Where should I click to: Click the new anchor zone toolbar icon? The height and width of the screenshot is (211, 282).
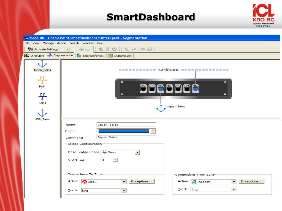pyautogui.click(x=88, y=49)
